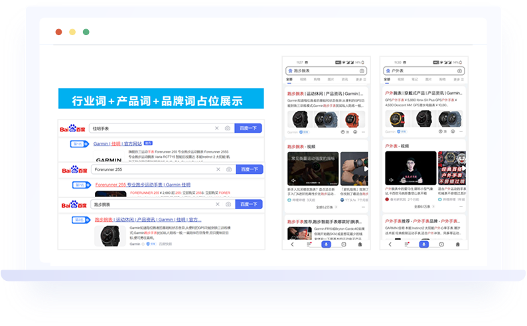Select 资讯 tab in 跑步腕表 phone

(x=345, y=80)
